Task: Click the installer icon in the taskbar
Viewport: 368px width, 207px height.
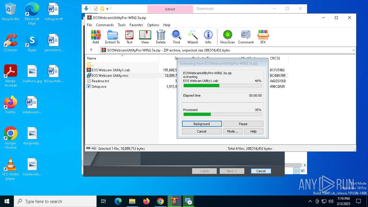Action: click(189, 201)
